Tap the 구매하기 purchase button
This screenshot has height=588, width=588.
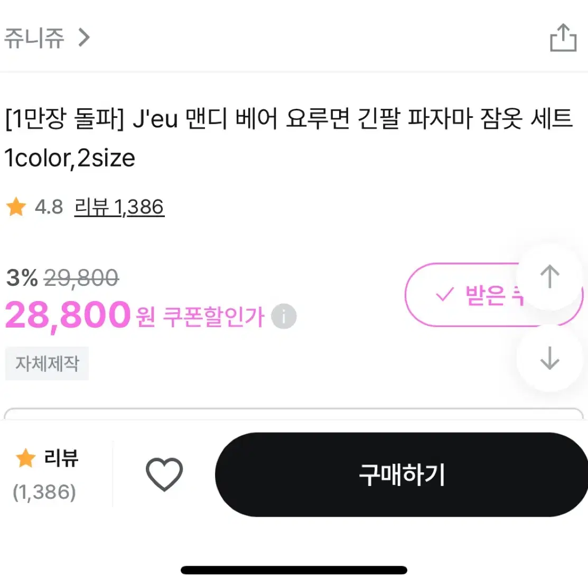[402, 475]
